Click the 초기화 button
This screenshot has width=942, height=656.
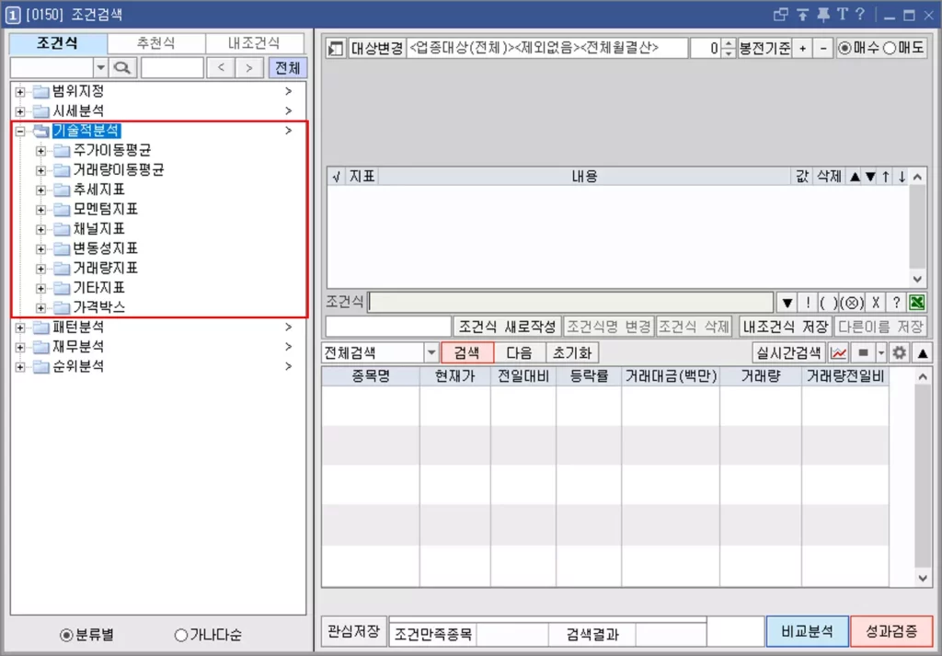point(572,352)
